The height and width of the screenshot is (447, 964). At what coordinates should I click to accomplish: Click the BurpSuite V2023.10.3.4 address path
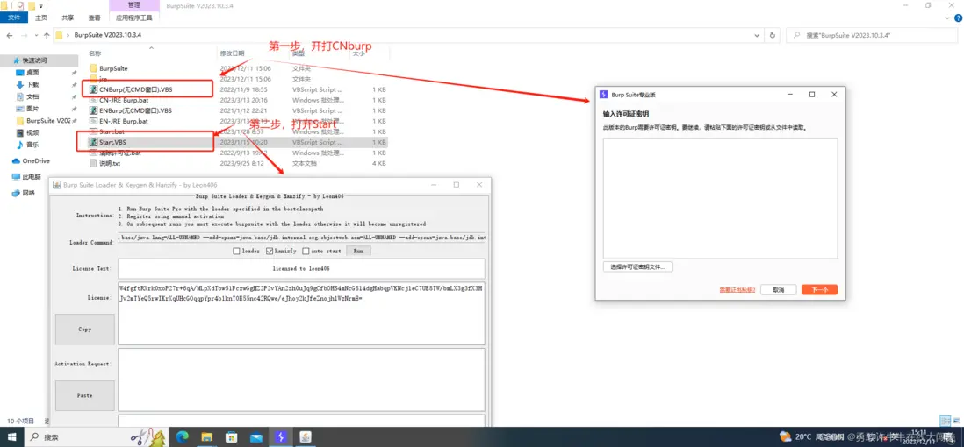[x=108, y=35]
